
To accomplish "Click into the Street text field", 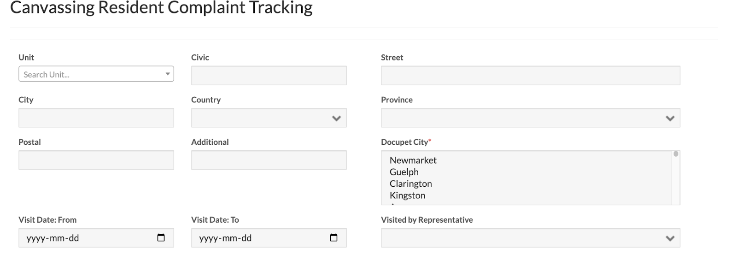I will [x=531, y=76].
